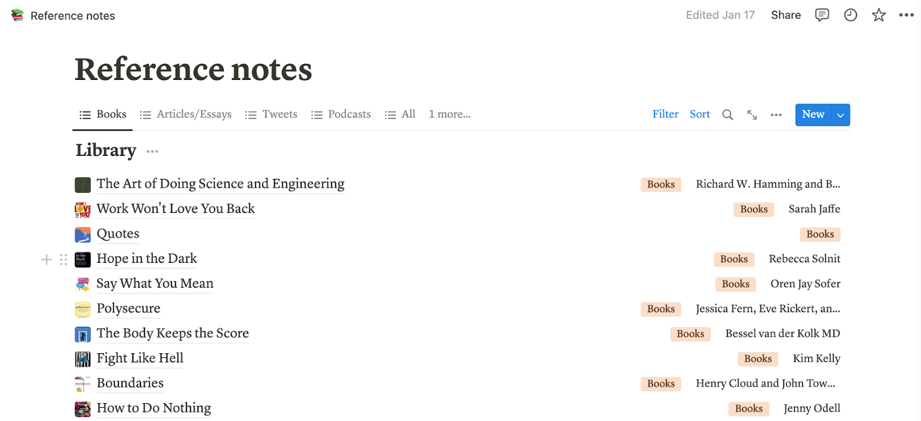
Task: Open the drag handle menu beside Hope in the Dark
Action: click(x=63, y=259)
